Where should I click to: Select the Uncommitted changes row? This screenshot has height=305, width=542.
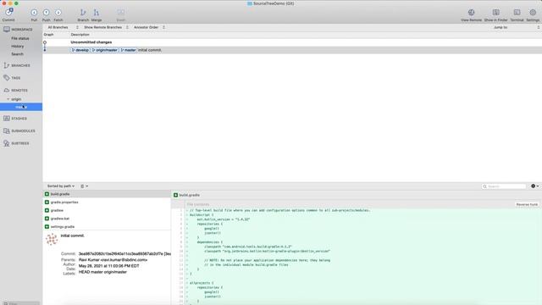tap(292, 42)
